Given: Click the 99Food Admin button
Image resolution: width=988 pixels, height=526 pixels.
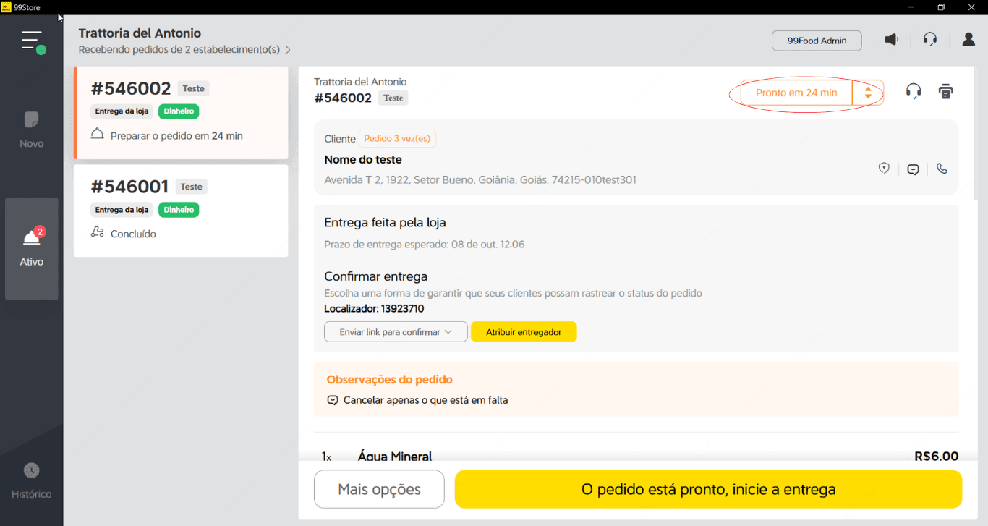Looking at the screenshot, I should [x=817, y=41].
